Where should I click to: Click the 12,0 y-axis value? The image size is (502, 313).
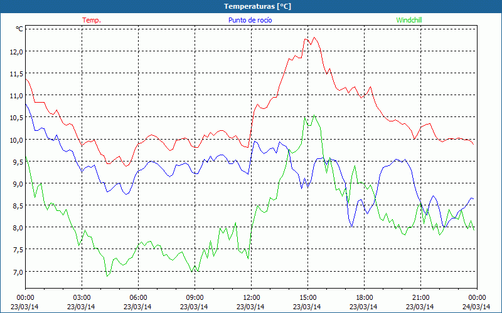[x=17, y=51]
